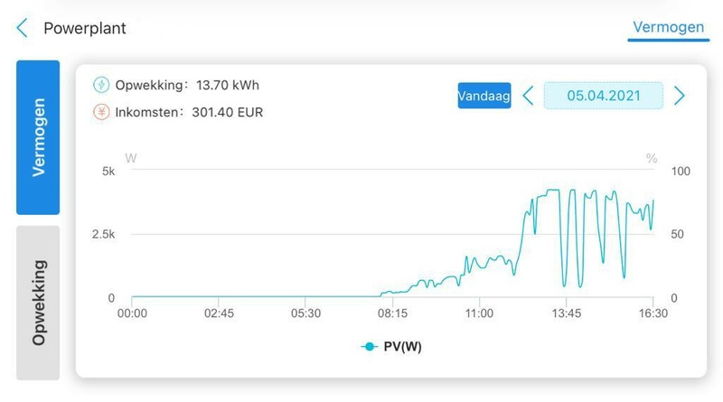Switch to the Opwekking side tab

pos(38,303)
